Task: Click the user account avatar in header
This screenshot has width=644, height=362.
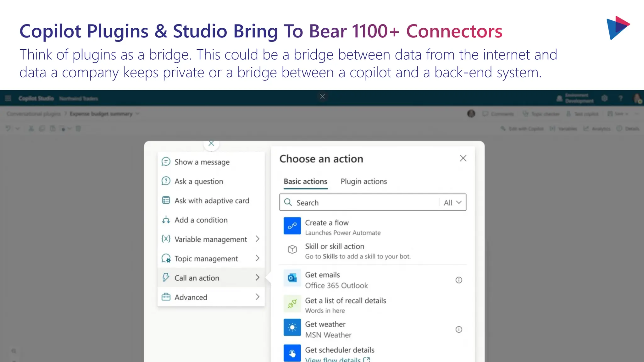Action: coord(637,99)
